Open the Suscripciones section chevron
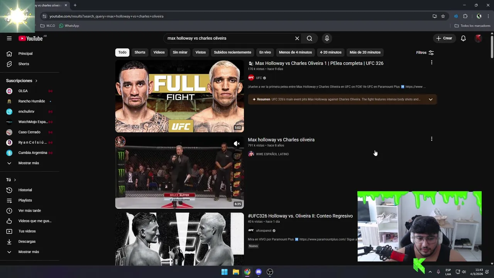Image resolution: width=494 pixels, height=278 pixels. [x=36, y=81]
